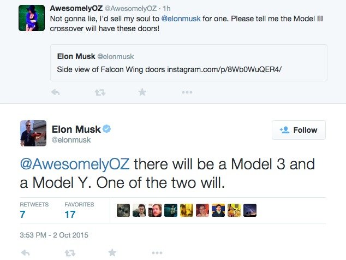Click the Follow button for Elon Musk

[x=299, y=130]
